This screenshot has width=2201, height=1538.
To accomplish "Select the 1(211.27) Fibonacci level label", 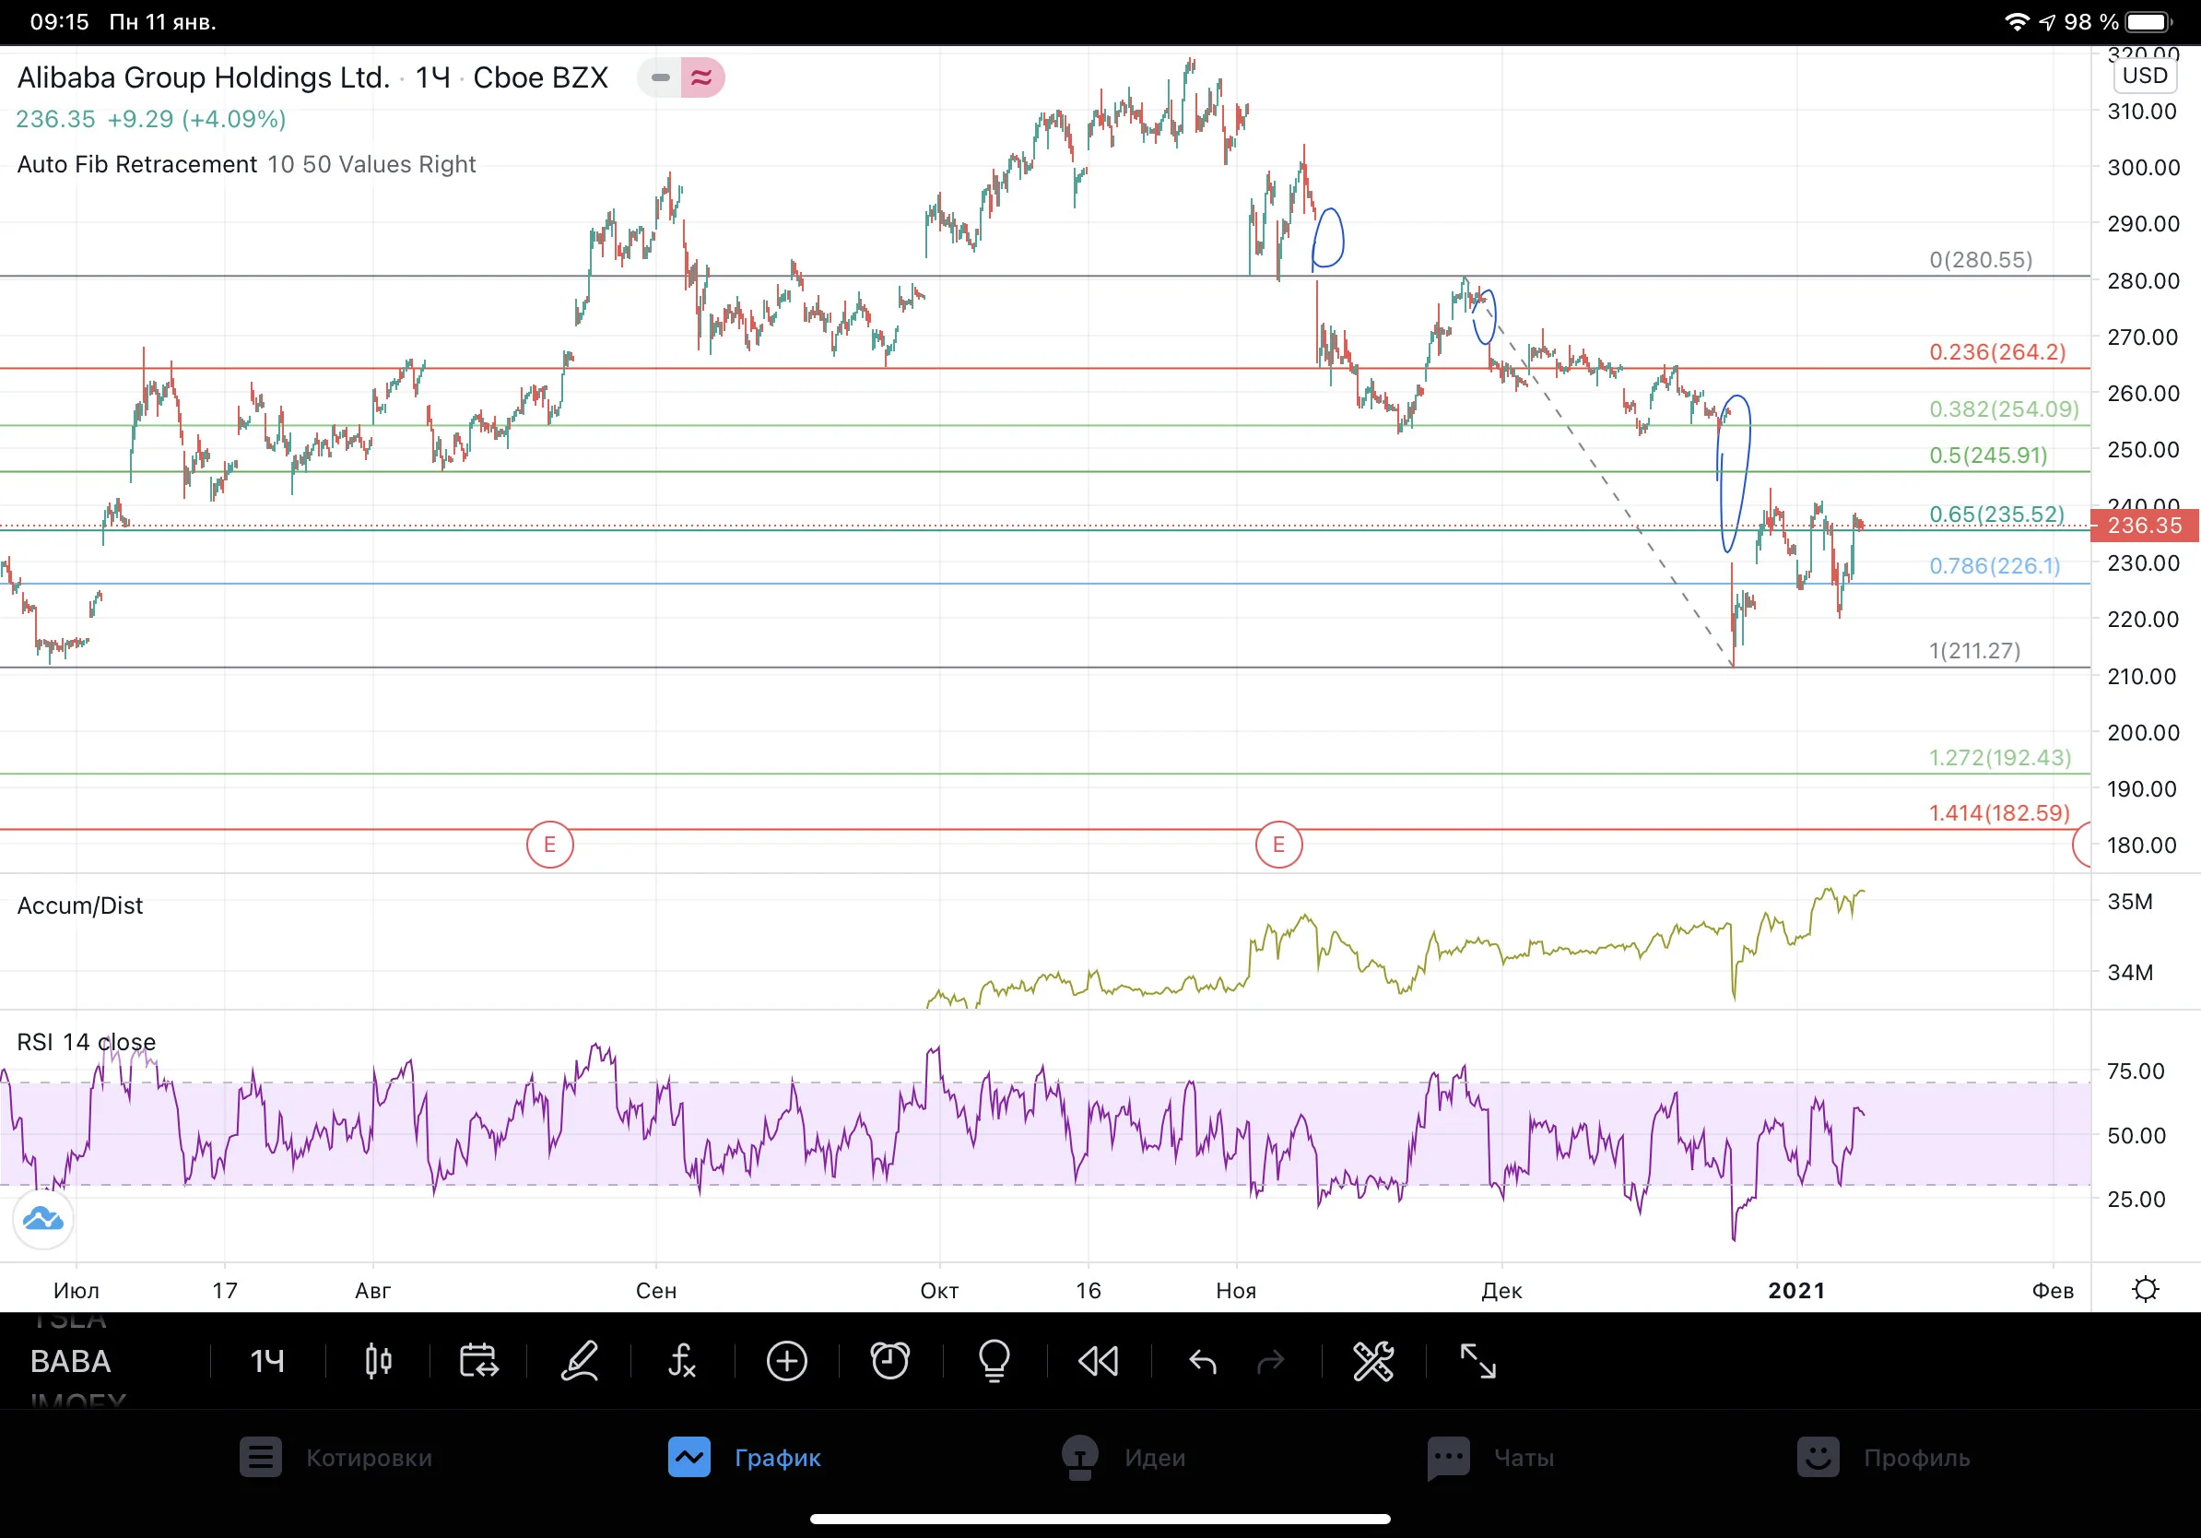I will click(x=1974, y=651).
